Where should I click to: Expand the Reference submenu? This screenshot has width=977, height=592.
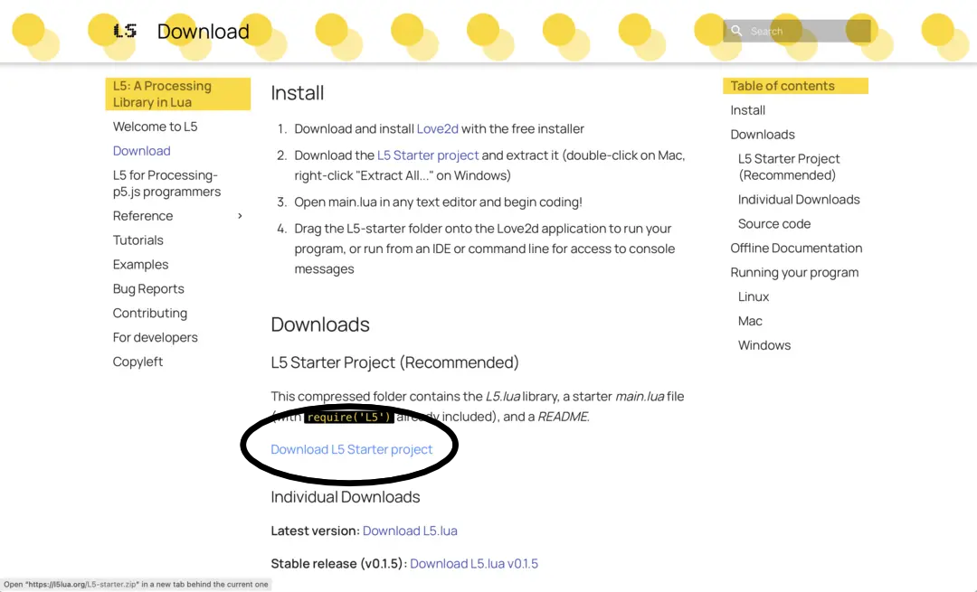[240, 216]
